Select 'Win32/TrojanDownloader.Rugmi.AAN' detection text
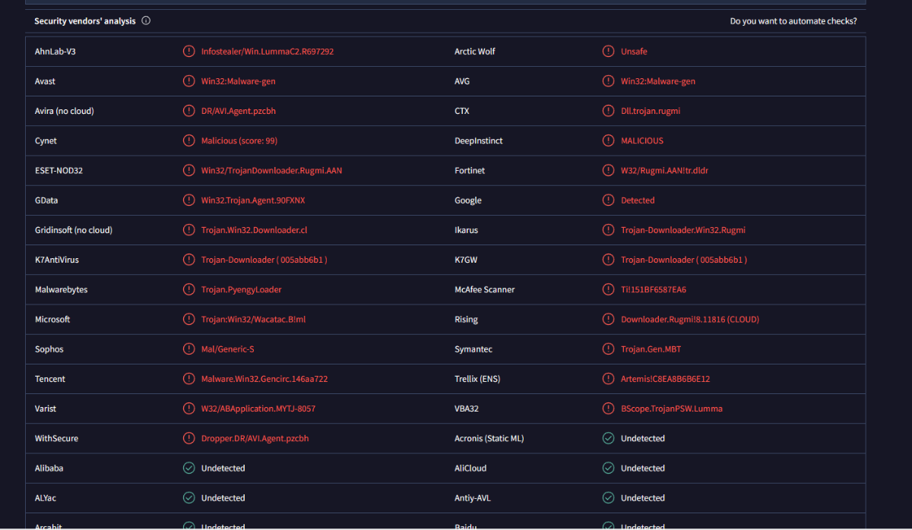912x530 pixels. click(x=271, y=171)
